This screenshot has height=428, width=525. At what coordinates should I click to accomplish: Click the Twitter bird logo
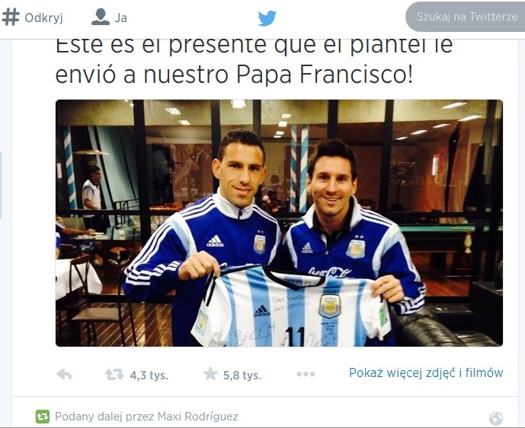click(x=267, y=17)
